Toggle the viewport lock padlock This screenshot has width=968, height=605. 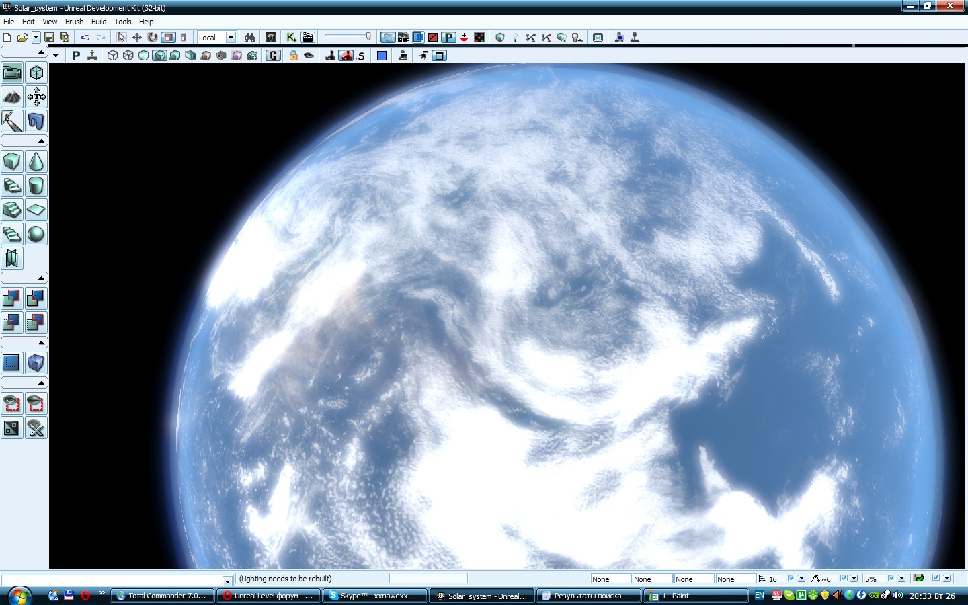pyautogui.click(x=293, y=56)
